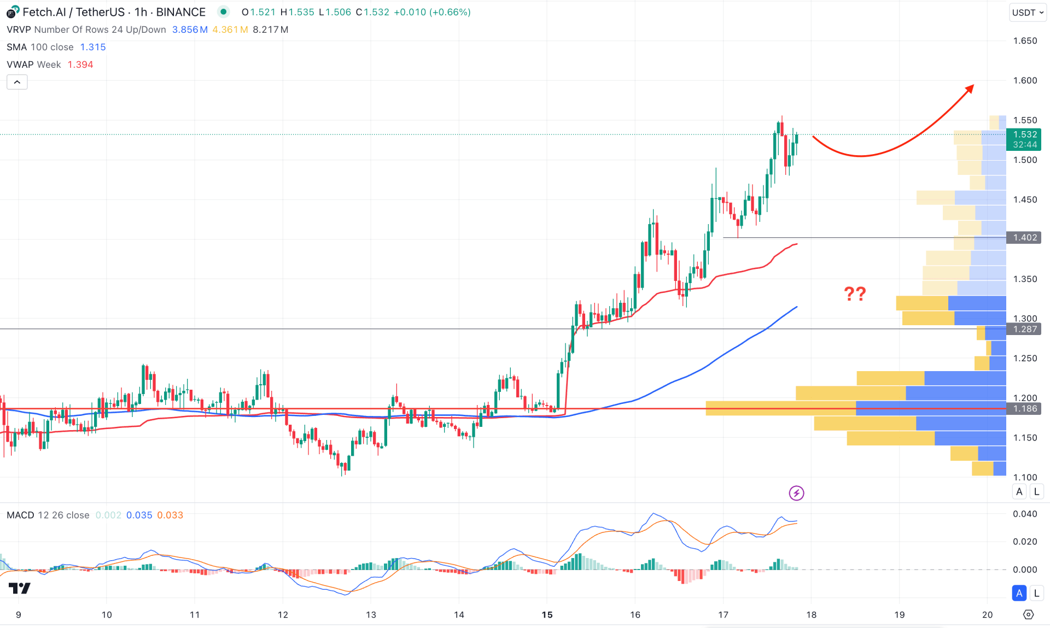Screen dimensions: 1050x628
Task: Toggle log scale L on MACD pane
Action: click(1036, 593)
